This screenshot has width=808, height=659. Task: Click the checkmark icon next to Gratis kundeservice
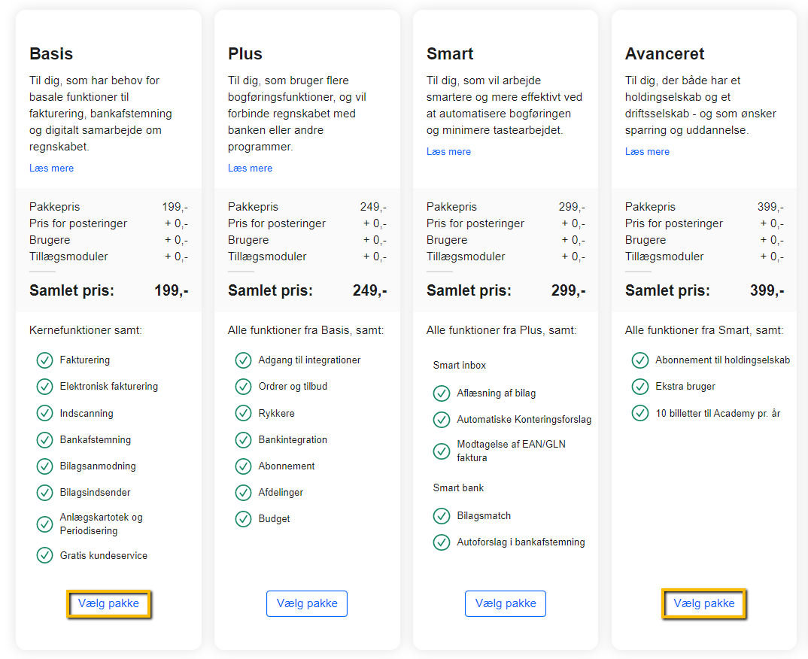pos(45,555)
